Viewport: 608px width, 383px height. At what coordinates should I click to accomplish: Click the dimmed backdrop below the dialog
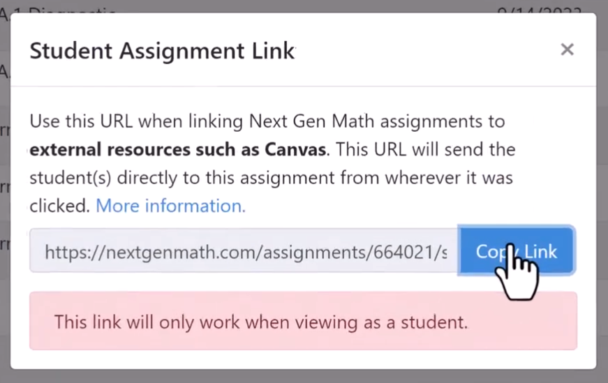pos(304,376)
